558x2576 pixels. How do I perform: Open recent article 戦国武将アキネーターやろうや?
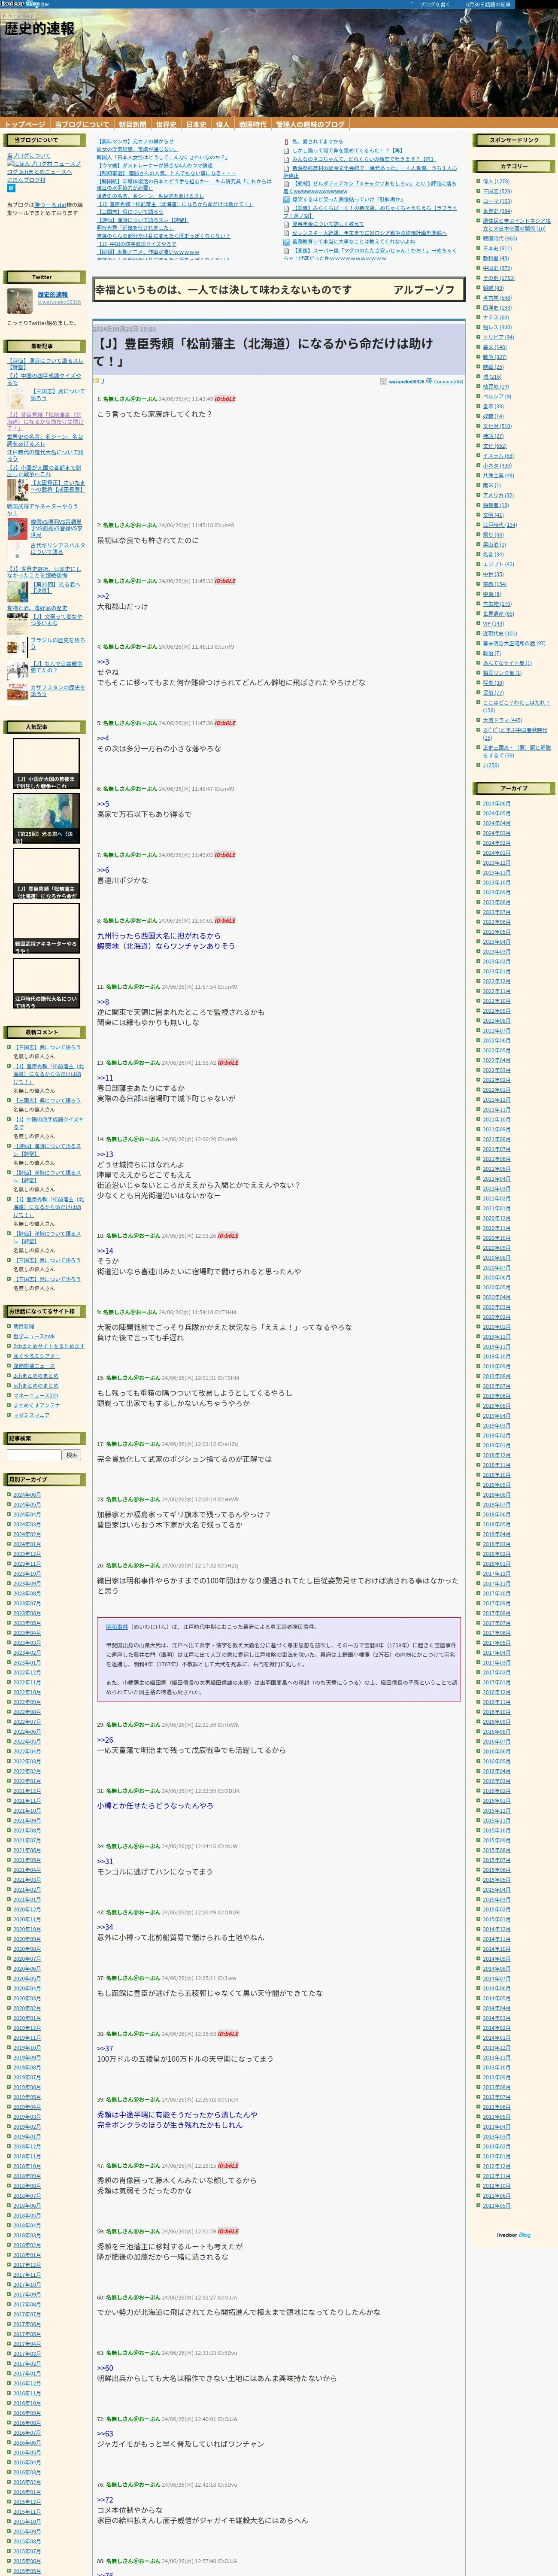[x=42, y=509]
